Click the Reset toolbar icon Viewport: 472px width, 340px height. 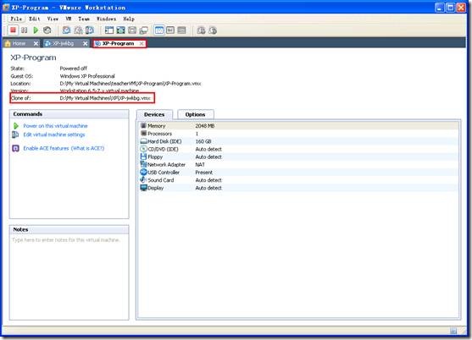pos(47,30)
